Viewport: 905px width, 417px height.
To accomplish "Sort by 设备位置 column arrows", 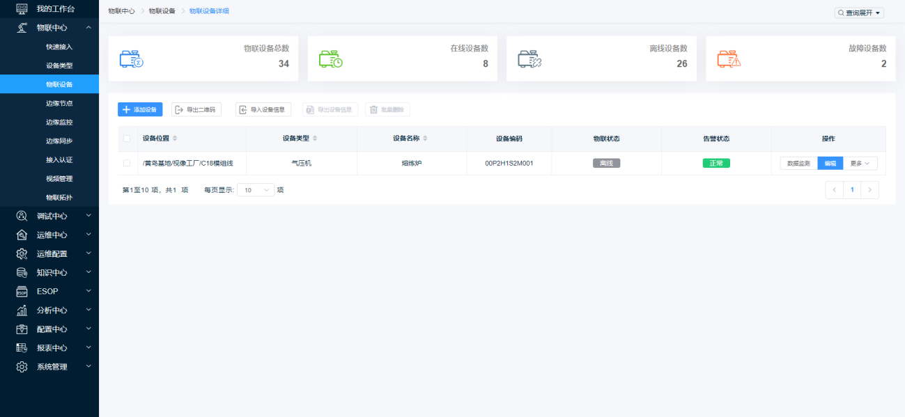I will (175, 139).
